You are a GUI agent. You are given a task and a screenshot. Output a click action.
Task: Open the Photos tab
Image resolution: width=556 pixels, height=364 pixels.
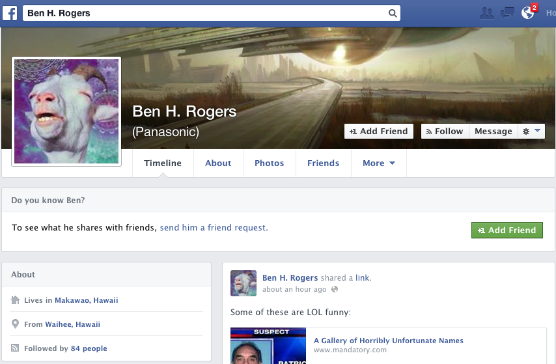click(269, 163)
